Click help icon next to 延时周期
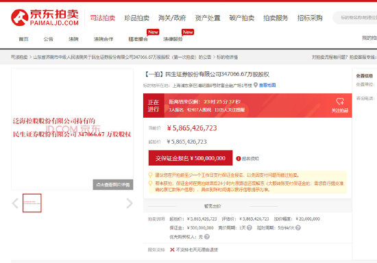The image size is (377, 263). point(298,227)
